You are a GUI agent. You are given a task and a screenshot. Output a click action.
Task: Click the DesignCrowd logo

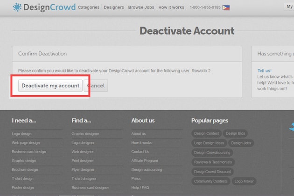click(44, 7)
